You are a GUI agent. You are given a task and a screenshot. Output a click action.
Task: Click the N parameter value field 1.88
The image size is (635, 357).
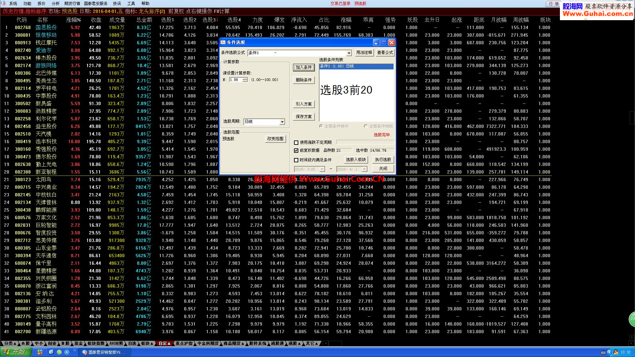pos(235,80)
